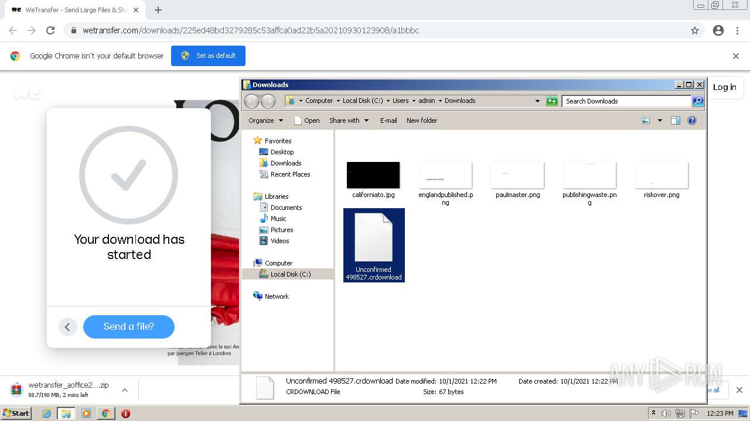750x421 pixels.
Task: Open media player taskbar icon
Action: coord(86,413)
